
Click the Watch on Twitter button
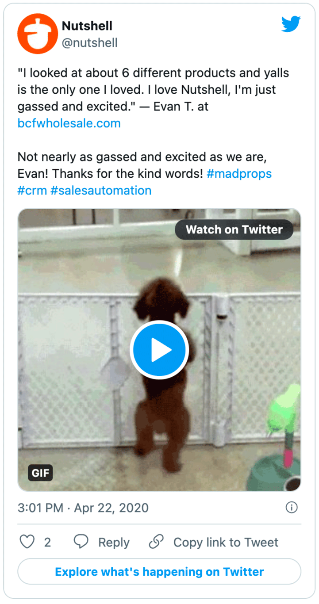point(234,229)
